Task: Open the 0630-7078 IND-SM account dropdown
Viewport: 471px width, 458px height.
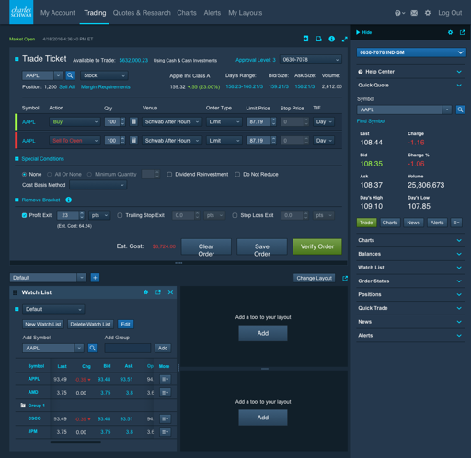Action: click(411, 52)
